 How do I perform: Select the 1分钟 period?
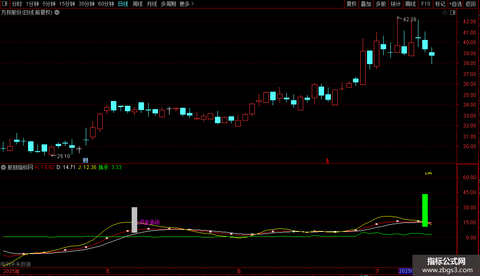pos(32,4)
